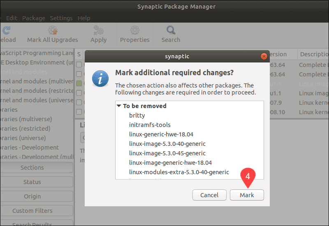
Task: Close the synaptic dialog
Action: pos(264,56)
